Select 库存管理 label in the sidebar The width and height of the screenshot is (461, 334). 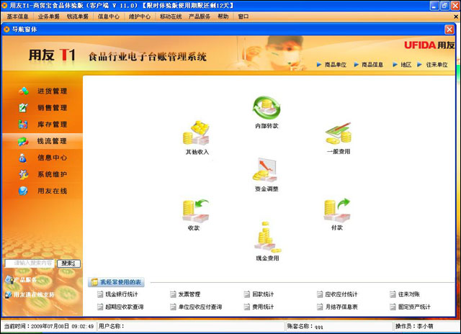point(53,125)
